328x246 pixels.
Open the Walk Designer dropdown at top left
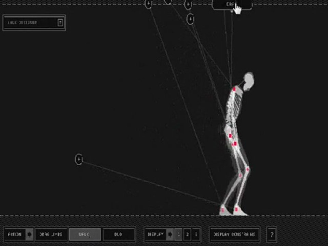34,23
